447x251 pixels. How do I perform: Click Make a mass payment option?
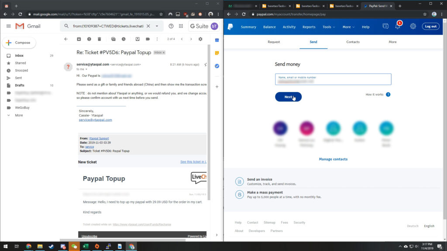(x=265, y=192)
